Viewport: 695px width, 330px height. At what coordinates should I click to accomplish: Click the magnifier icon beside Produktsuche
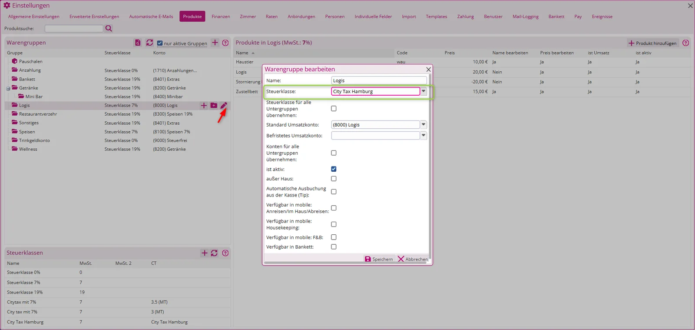coord(109,28)
